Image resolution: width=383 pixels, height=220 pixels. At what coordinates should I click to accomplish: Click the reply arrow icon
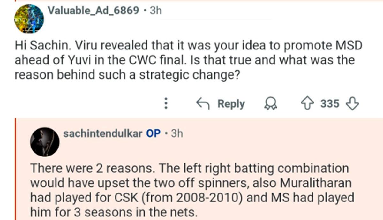[203, 103]
